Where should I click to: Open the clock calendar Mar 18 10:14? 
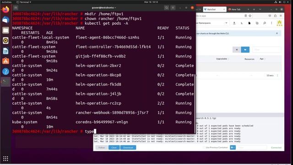point(151,2)
